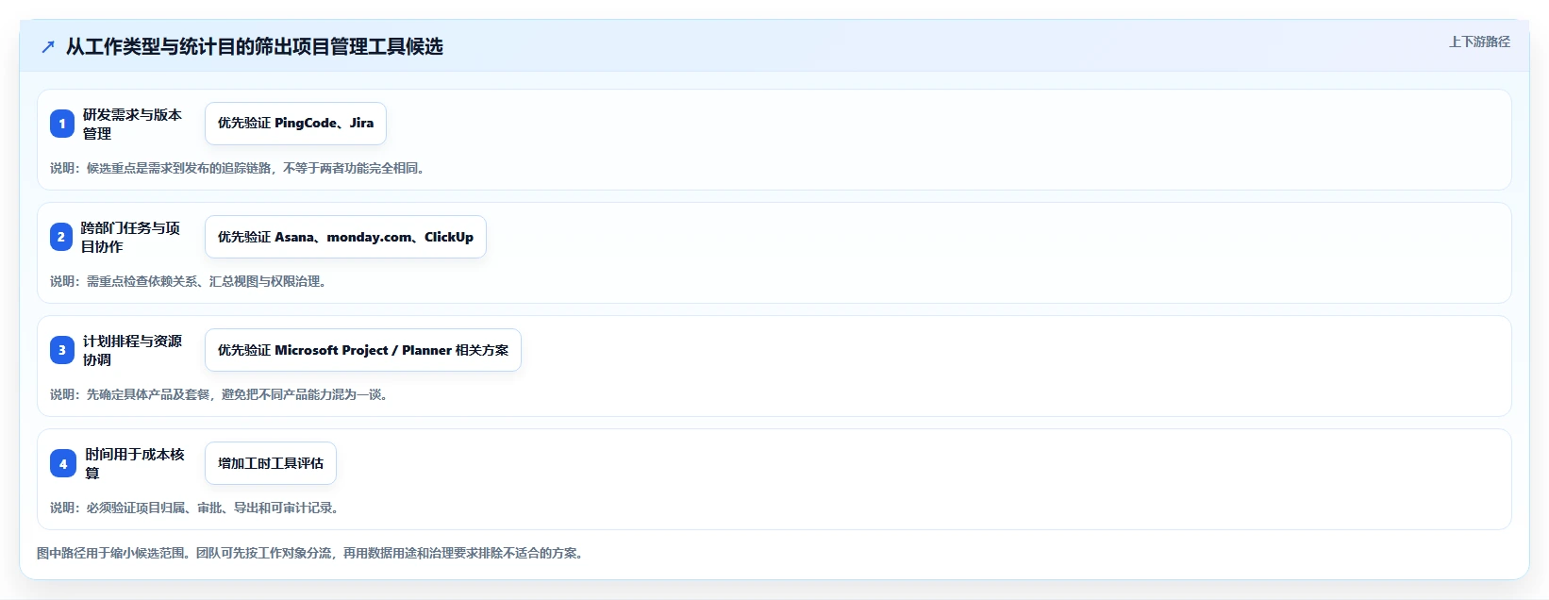Click the 时间用于成本核算 title

coord(135,463)
